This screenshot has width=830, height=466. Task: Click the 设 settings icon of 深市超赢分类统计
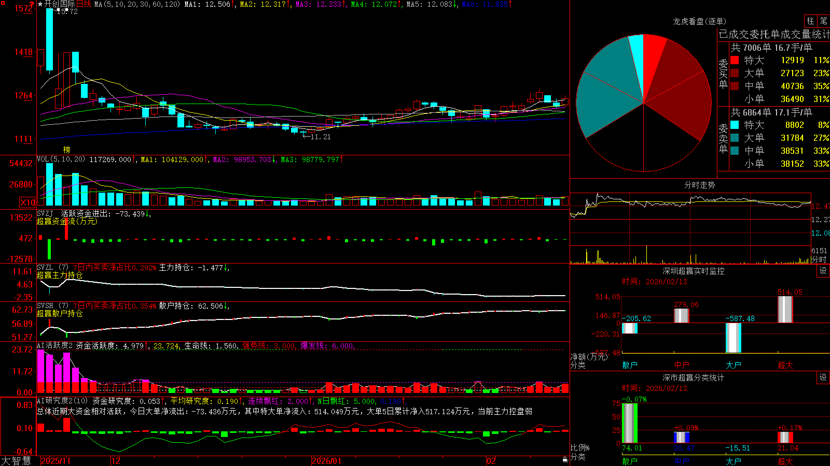(x=823, y=377)
